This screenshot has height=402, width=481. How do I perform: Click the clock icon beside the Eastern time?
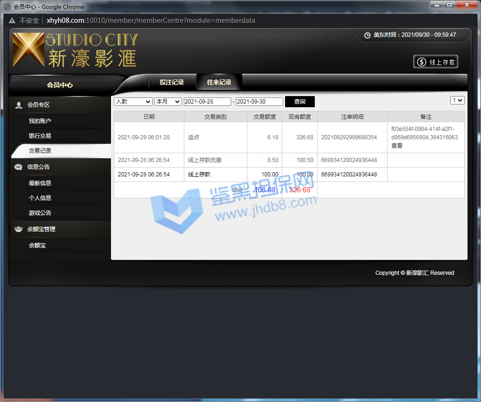[x=367, y=35]
